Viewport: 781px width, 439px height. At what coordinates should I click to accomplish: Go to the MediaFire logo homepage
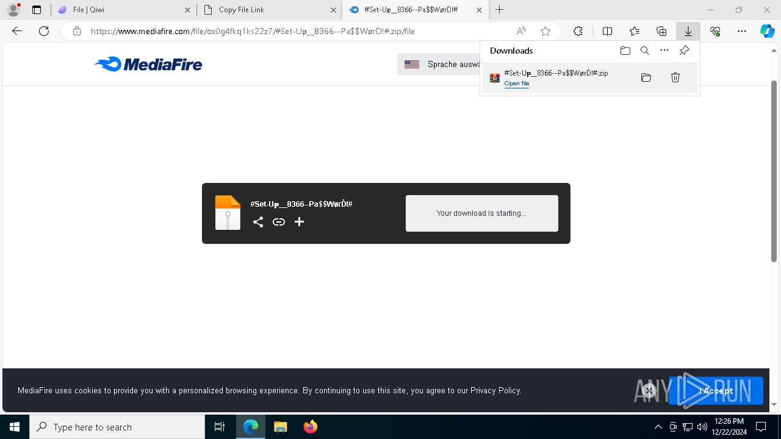point(148,64)
